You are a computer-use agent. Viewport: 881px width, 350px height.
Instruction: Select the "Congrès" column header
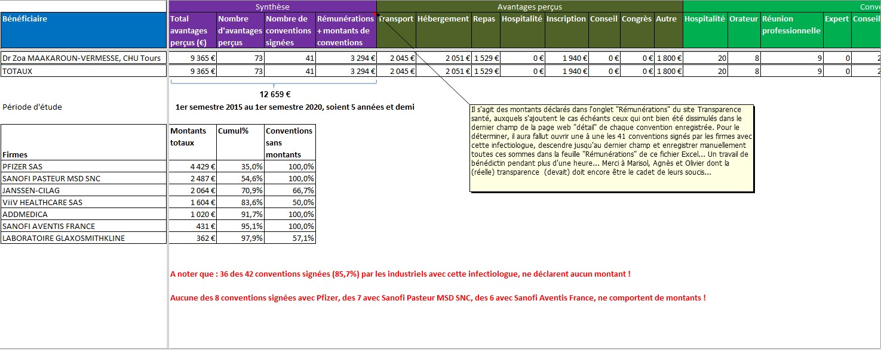pyautogui.click(x=637, y=30)
